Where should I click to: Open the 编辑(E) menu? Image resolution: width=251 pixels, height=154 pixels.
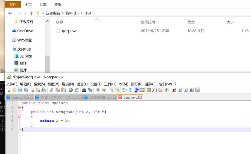pyautogui.click(x=25, y=84)
